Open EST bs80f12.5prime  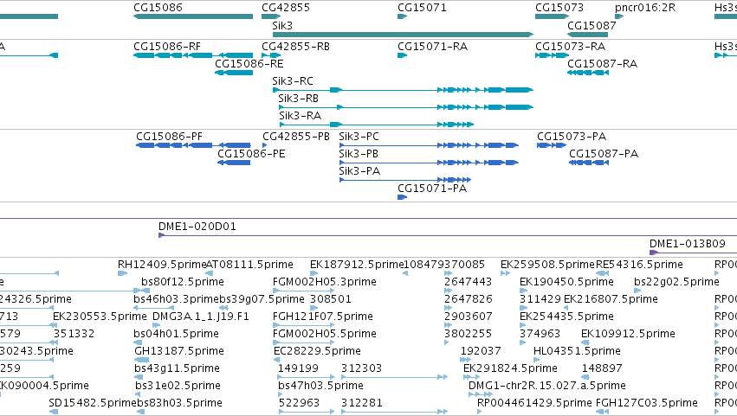tap(183, 282)
